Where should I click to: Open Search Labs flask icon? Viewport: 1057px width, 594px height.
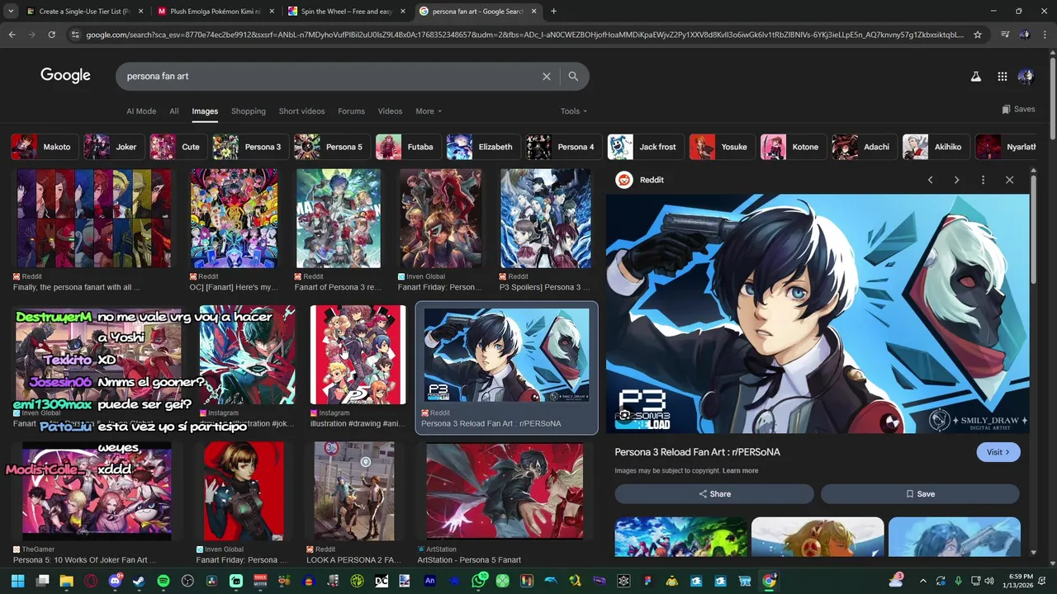975,76
